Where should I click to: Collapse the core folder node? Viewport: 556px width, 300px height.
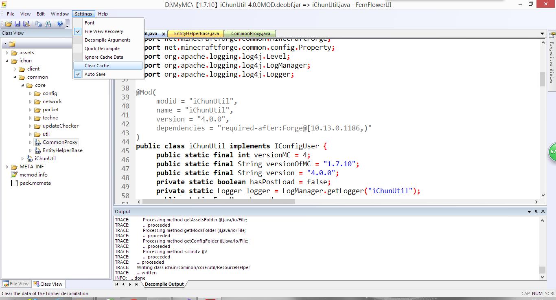tap(23, 85)
